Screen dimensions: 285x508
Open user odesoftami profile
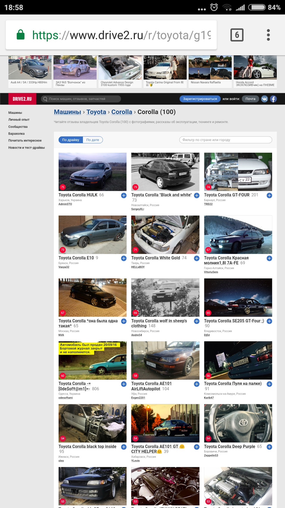pyautogui.click(x=66, y=398)
